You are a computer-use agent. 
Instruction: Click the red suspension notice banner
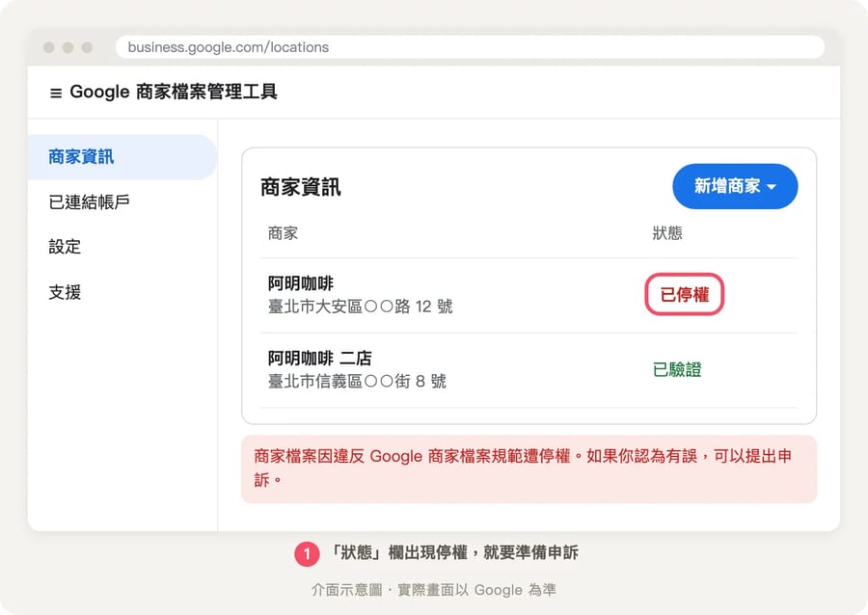(x=529, y=469)
